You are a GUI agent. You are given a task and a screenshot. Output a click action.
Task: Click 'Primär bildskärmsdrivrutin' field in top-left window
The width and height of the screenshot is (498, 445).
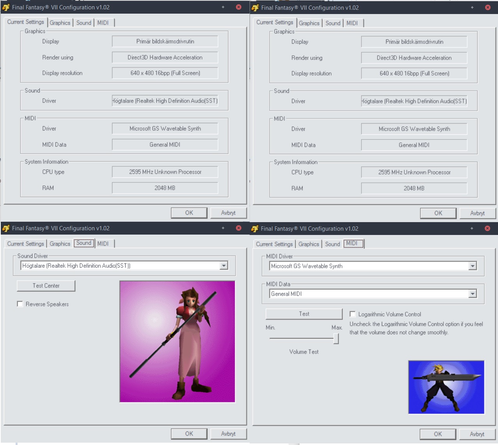pos(165,41)
